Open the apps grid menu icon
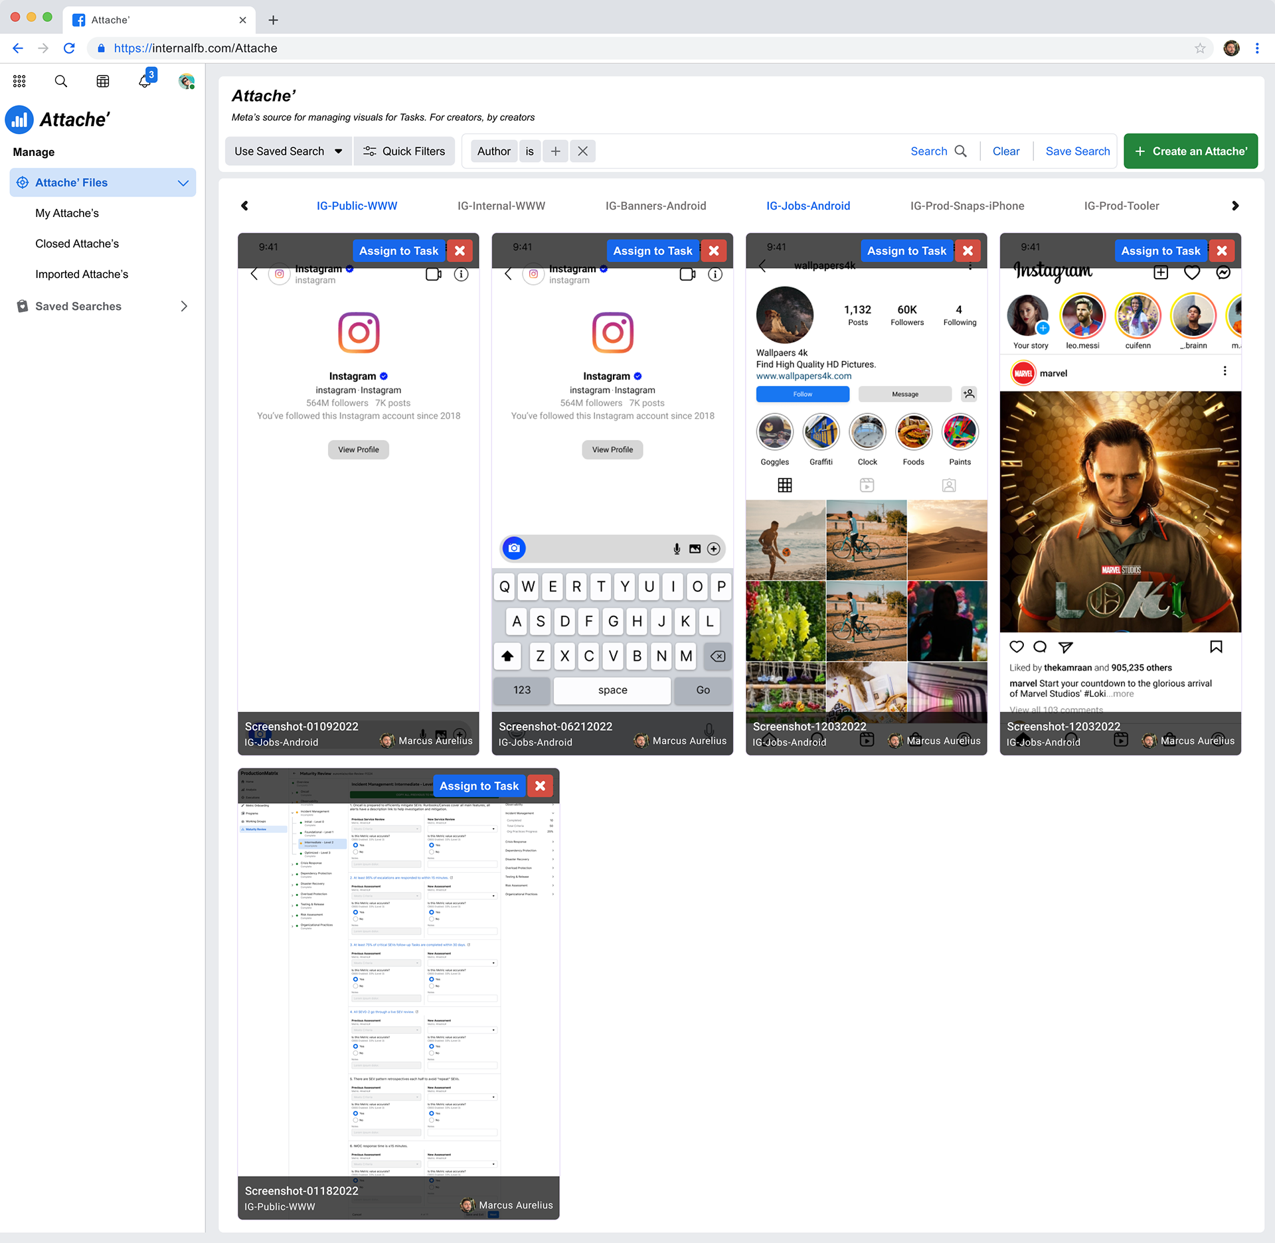 19,81
